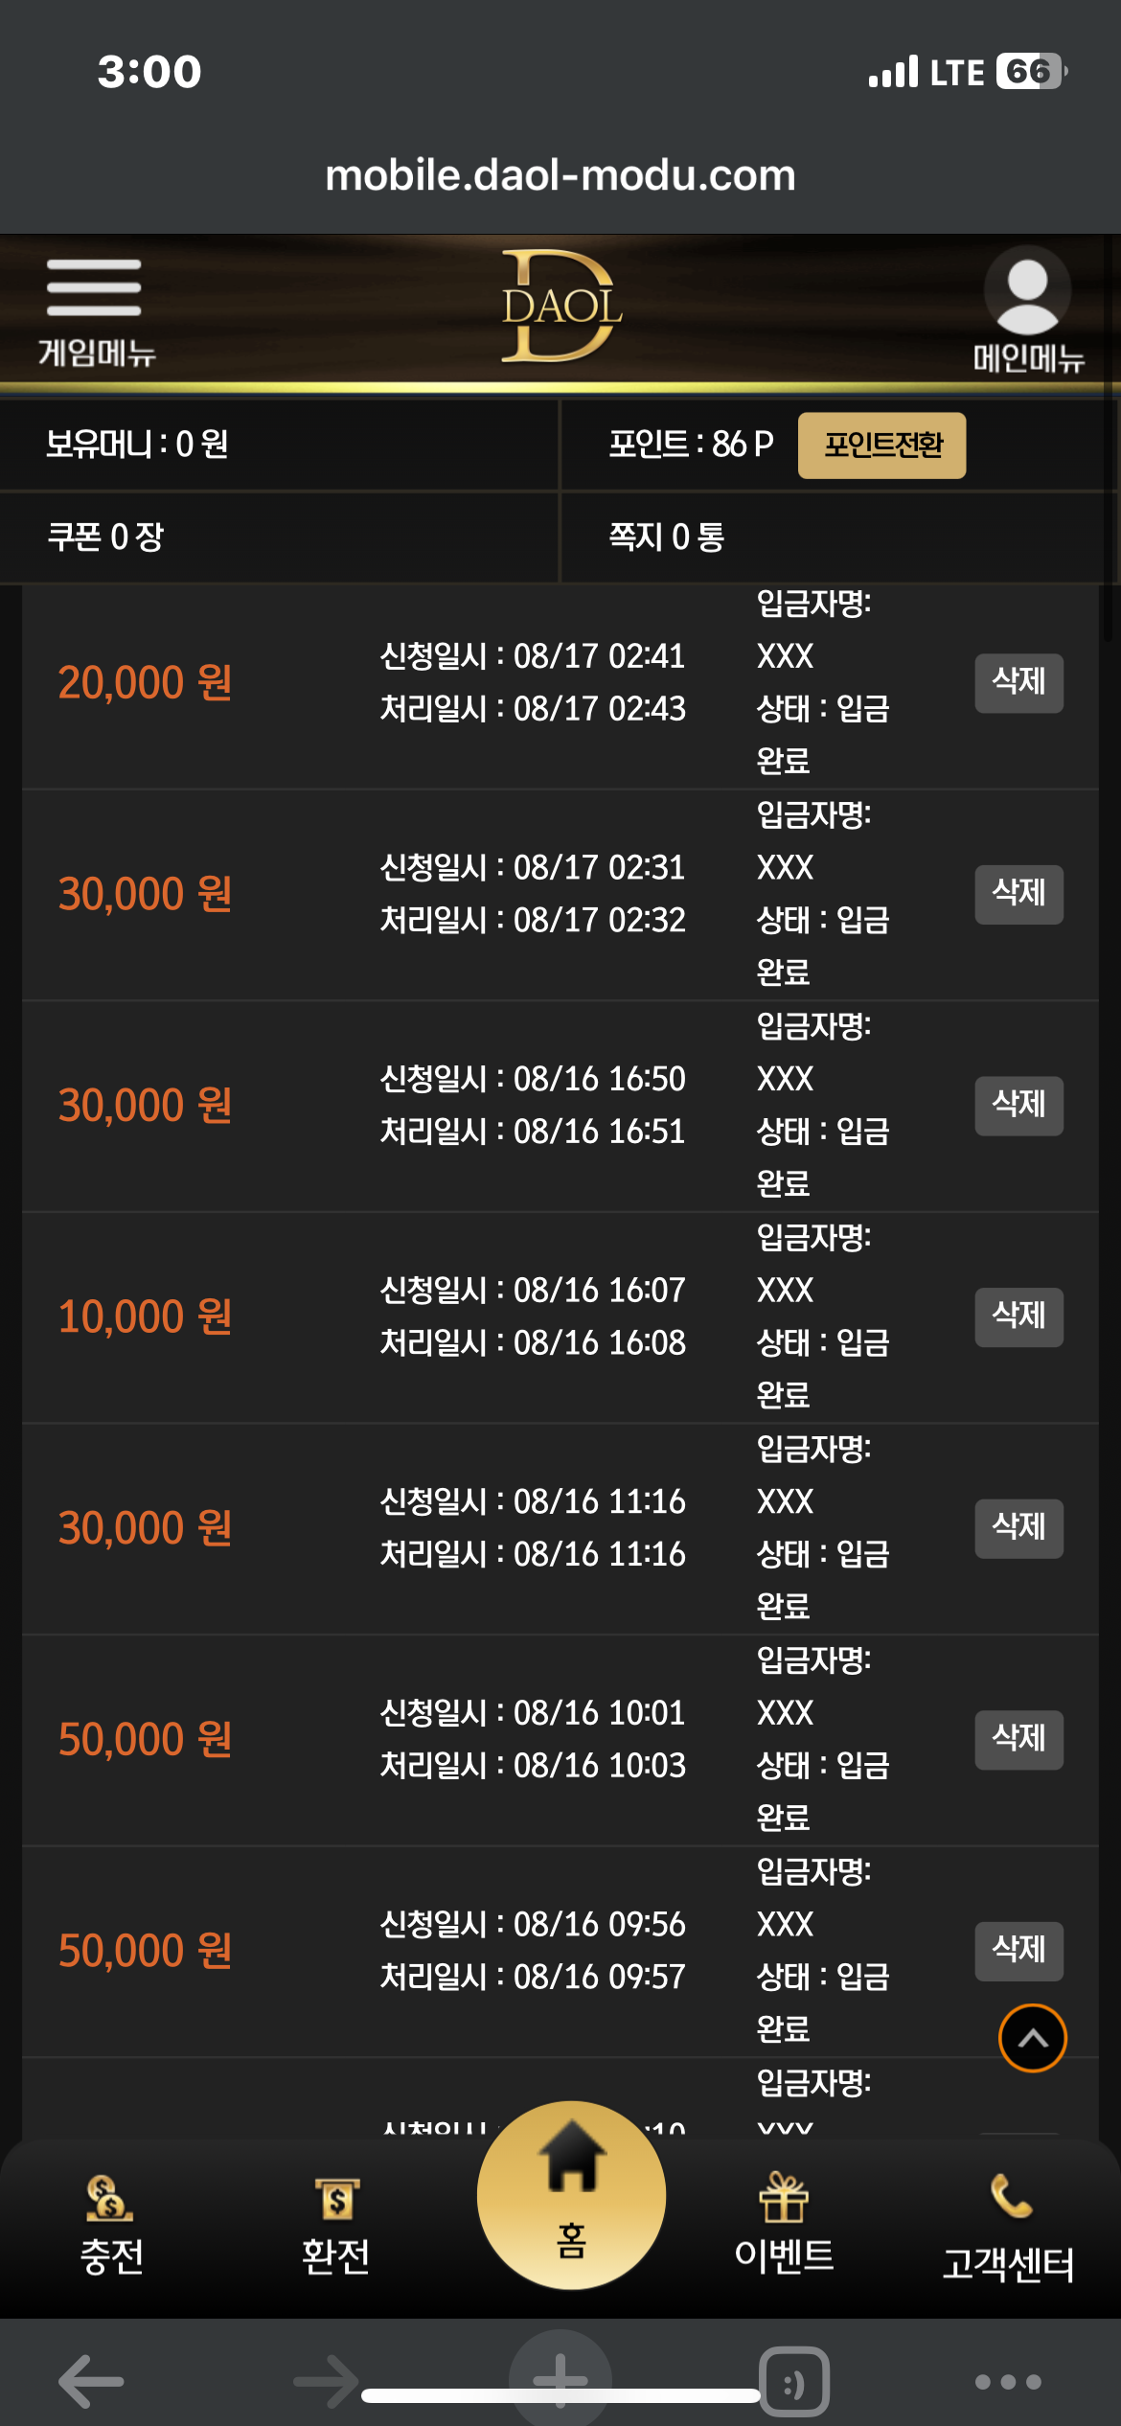Tap the browser back arrow

(92, 2381)
